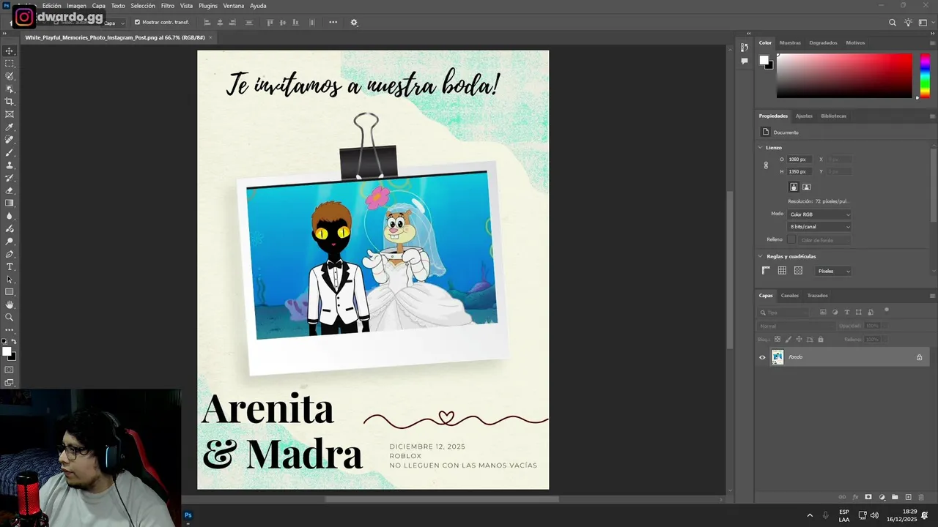Viewport: 938px width, 527px height.
Task: Open the Filtro menu
Action: coord(168,6)
